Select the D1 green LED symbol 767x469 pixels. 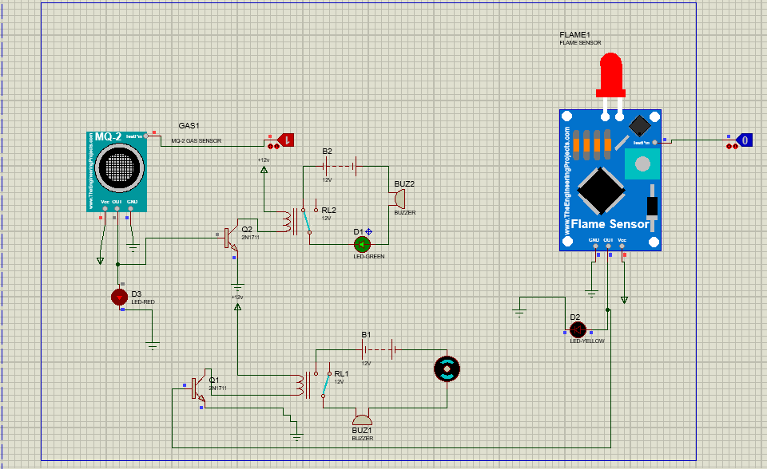pyautogui.click(x=362, y=244)
